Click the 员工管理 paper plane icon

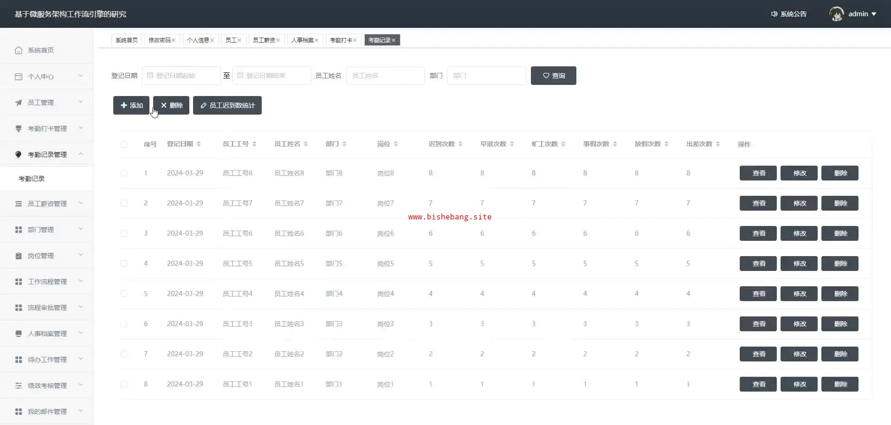[19, 103]
